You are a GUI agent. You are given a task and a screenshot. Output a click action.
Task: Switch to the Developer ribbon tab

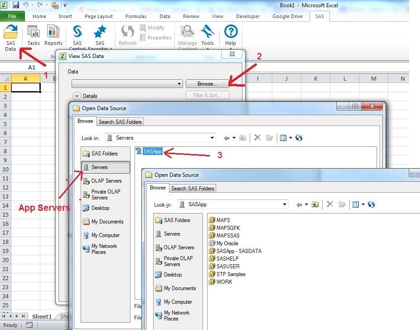[248, 16]
